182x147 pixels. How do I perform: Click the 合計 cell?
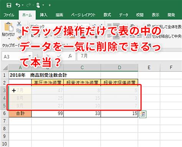(20, 113)
